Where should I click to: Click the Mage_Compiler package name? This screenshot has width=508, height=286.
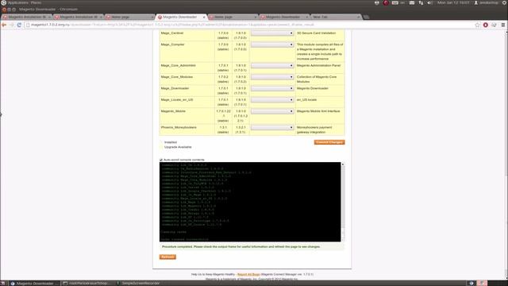pyautogui.click(x=173, y=44)
